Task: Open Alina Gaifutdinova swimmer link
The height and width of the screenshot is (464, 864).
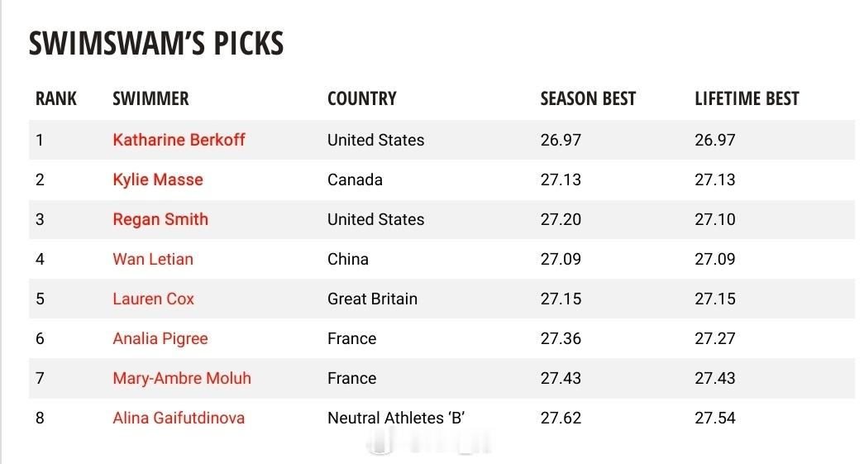Action: click(x=179, y=418)
